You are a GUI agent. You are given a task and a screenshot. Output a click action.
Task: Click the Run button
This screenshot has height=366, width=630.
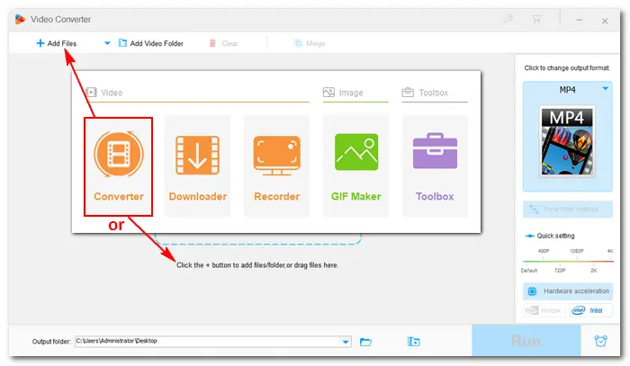point(526,341)
